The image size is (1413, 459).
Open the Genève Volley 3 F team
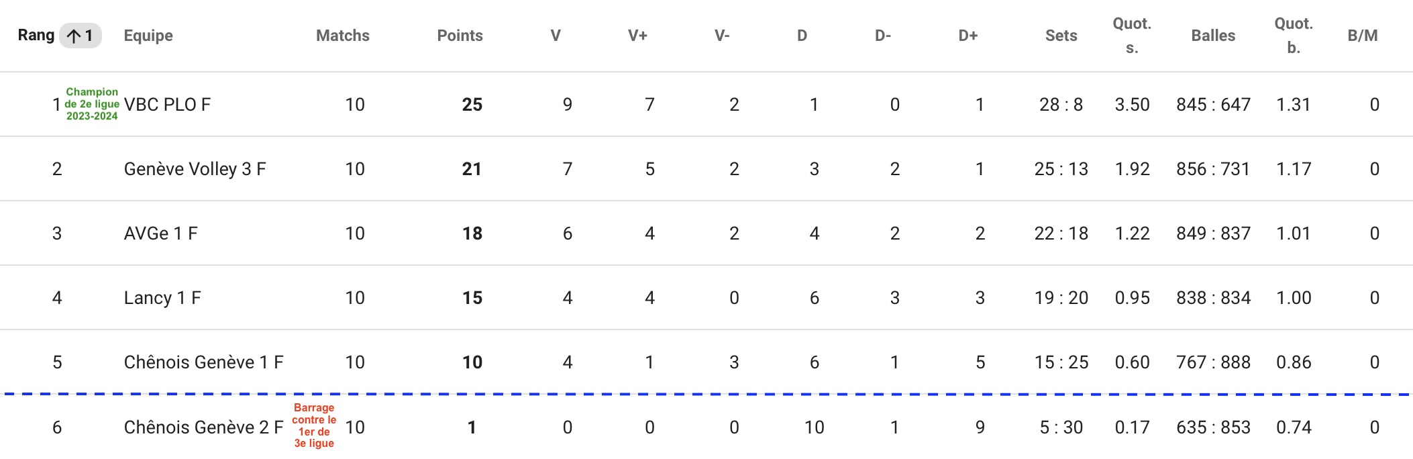coord(195,169)
